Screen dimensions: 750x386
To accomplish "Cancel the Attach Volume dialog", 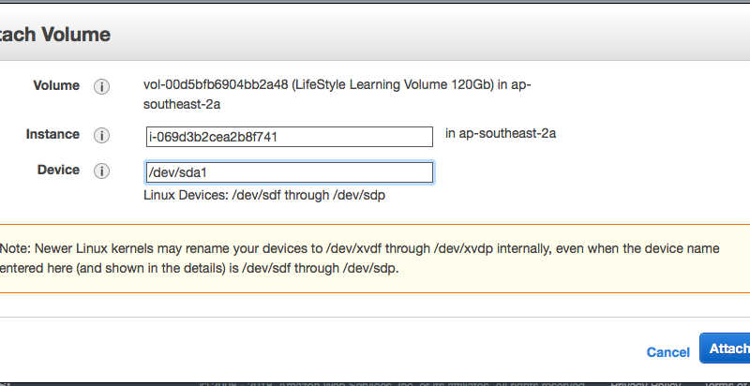I will point(667,352).
